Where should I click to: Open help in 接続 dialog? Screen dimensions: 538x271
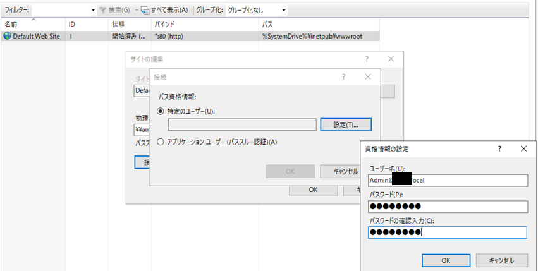344,77
